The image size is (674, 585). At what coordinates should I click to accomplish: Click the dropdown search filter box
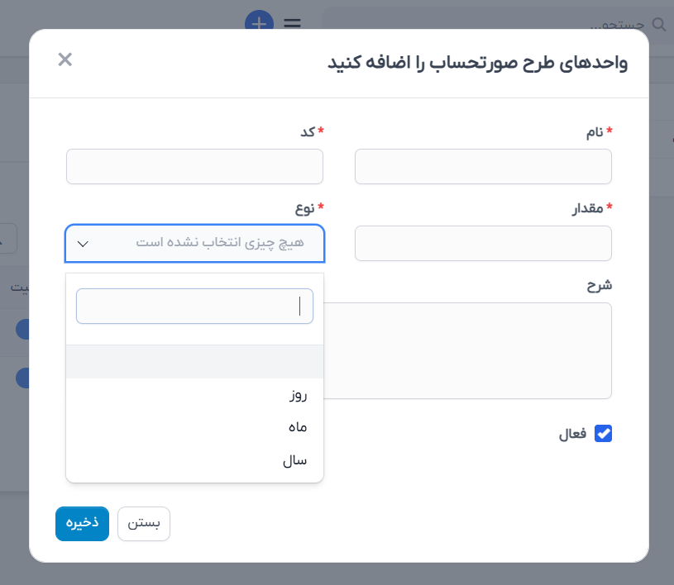tap(194, 306)
